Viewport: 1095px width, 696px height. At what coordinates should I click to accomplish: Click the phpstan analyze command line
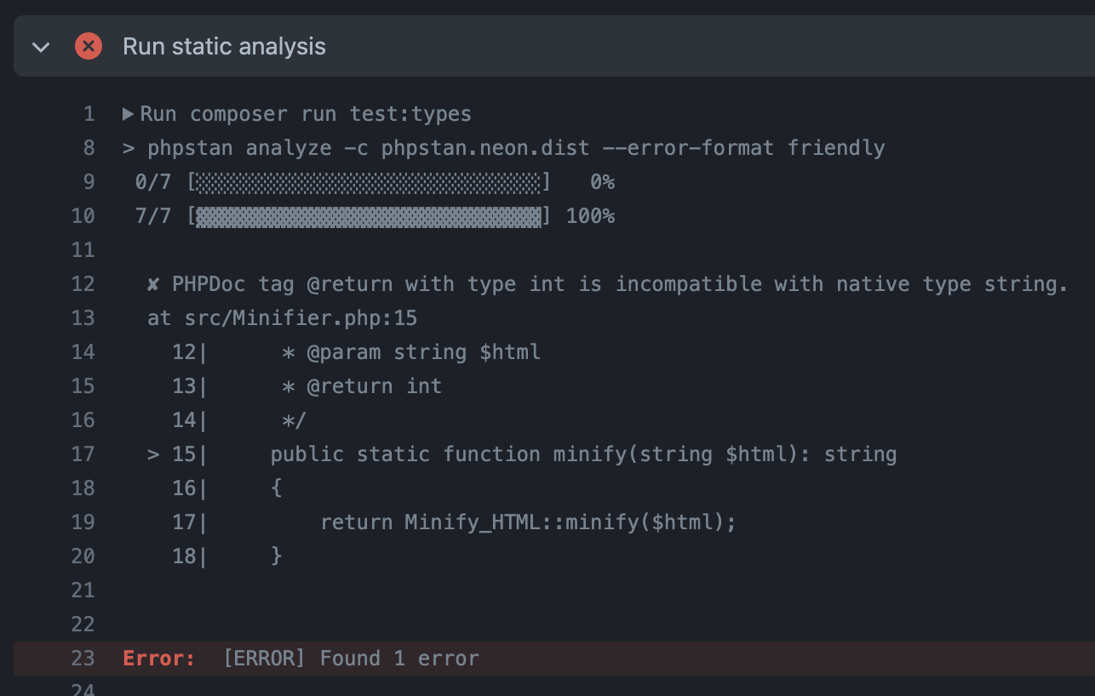(x=502, y=147)
